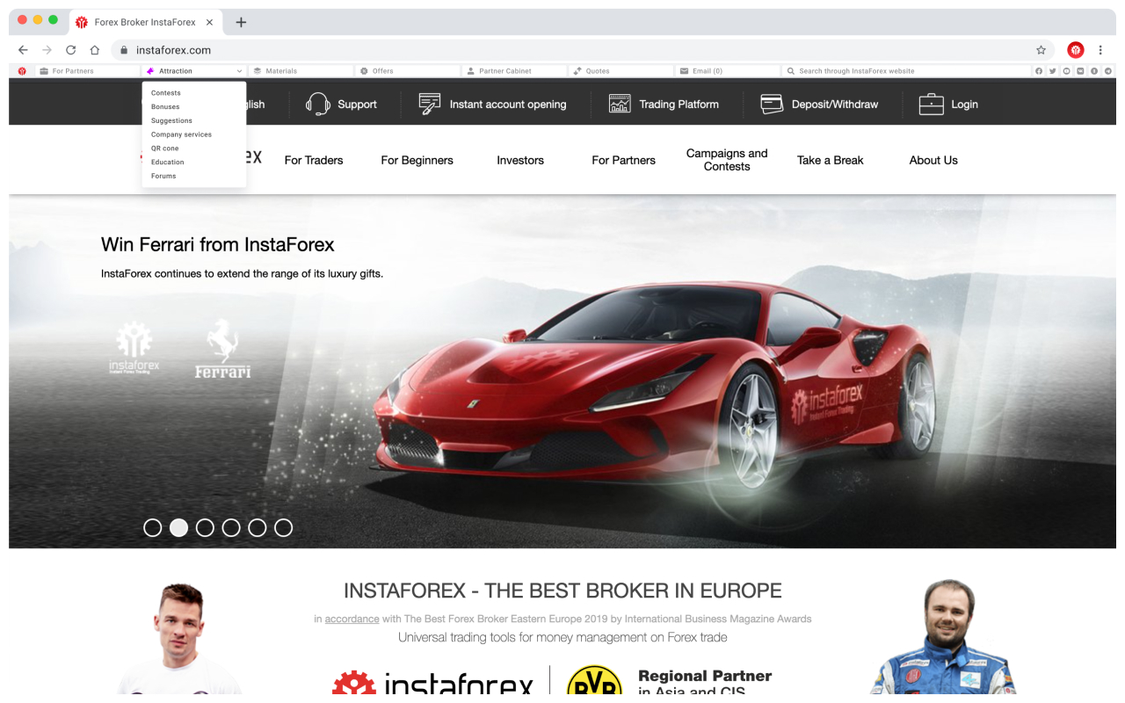
Task: Click the white InstaForex logo on the banner
Action: click(x=134, y=348)
